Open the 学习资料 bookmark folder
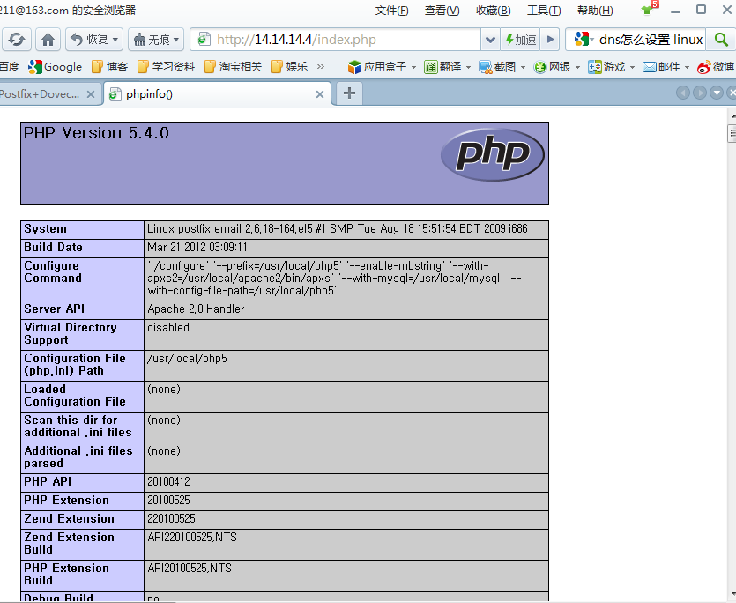Screen dimensions: 736x603 [x=167, y=67]
